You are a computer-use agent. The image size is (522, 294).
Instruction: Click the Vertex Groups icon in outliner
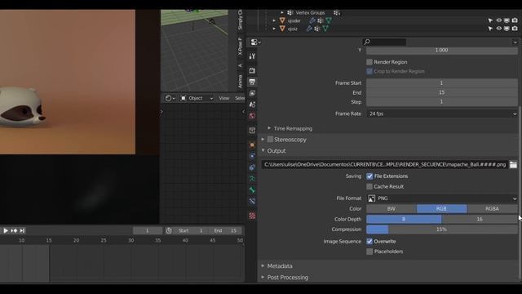290,13
